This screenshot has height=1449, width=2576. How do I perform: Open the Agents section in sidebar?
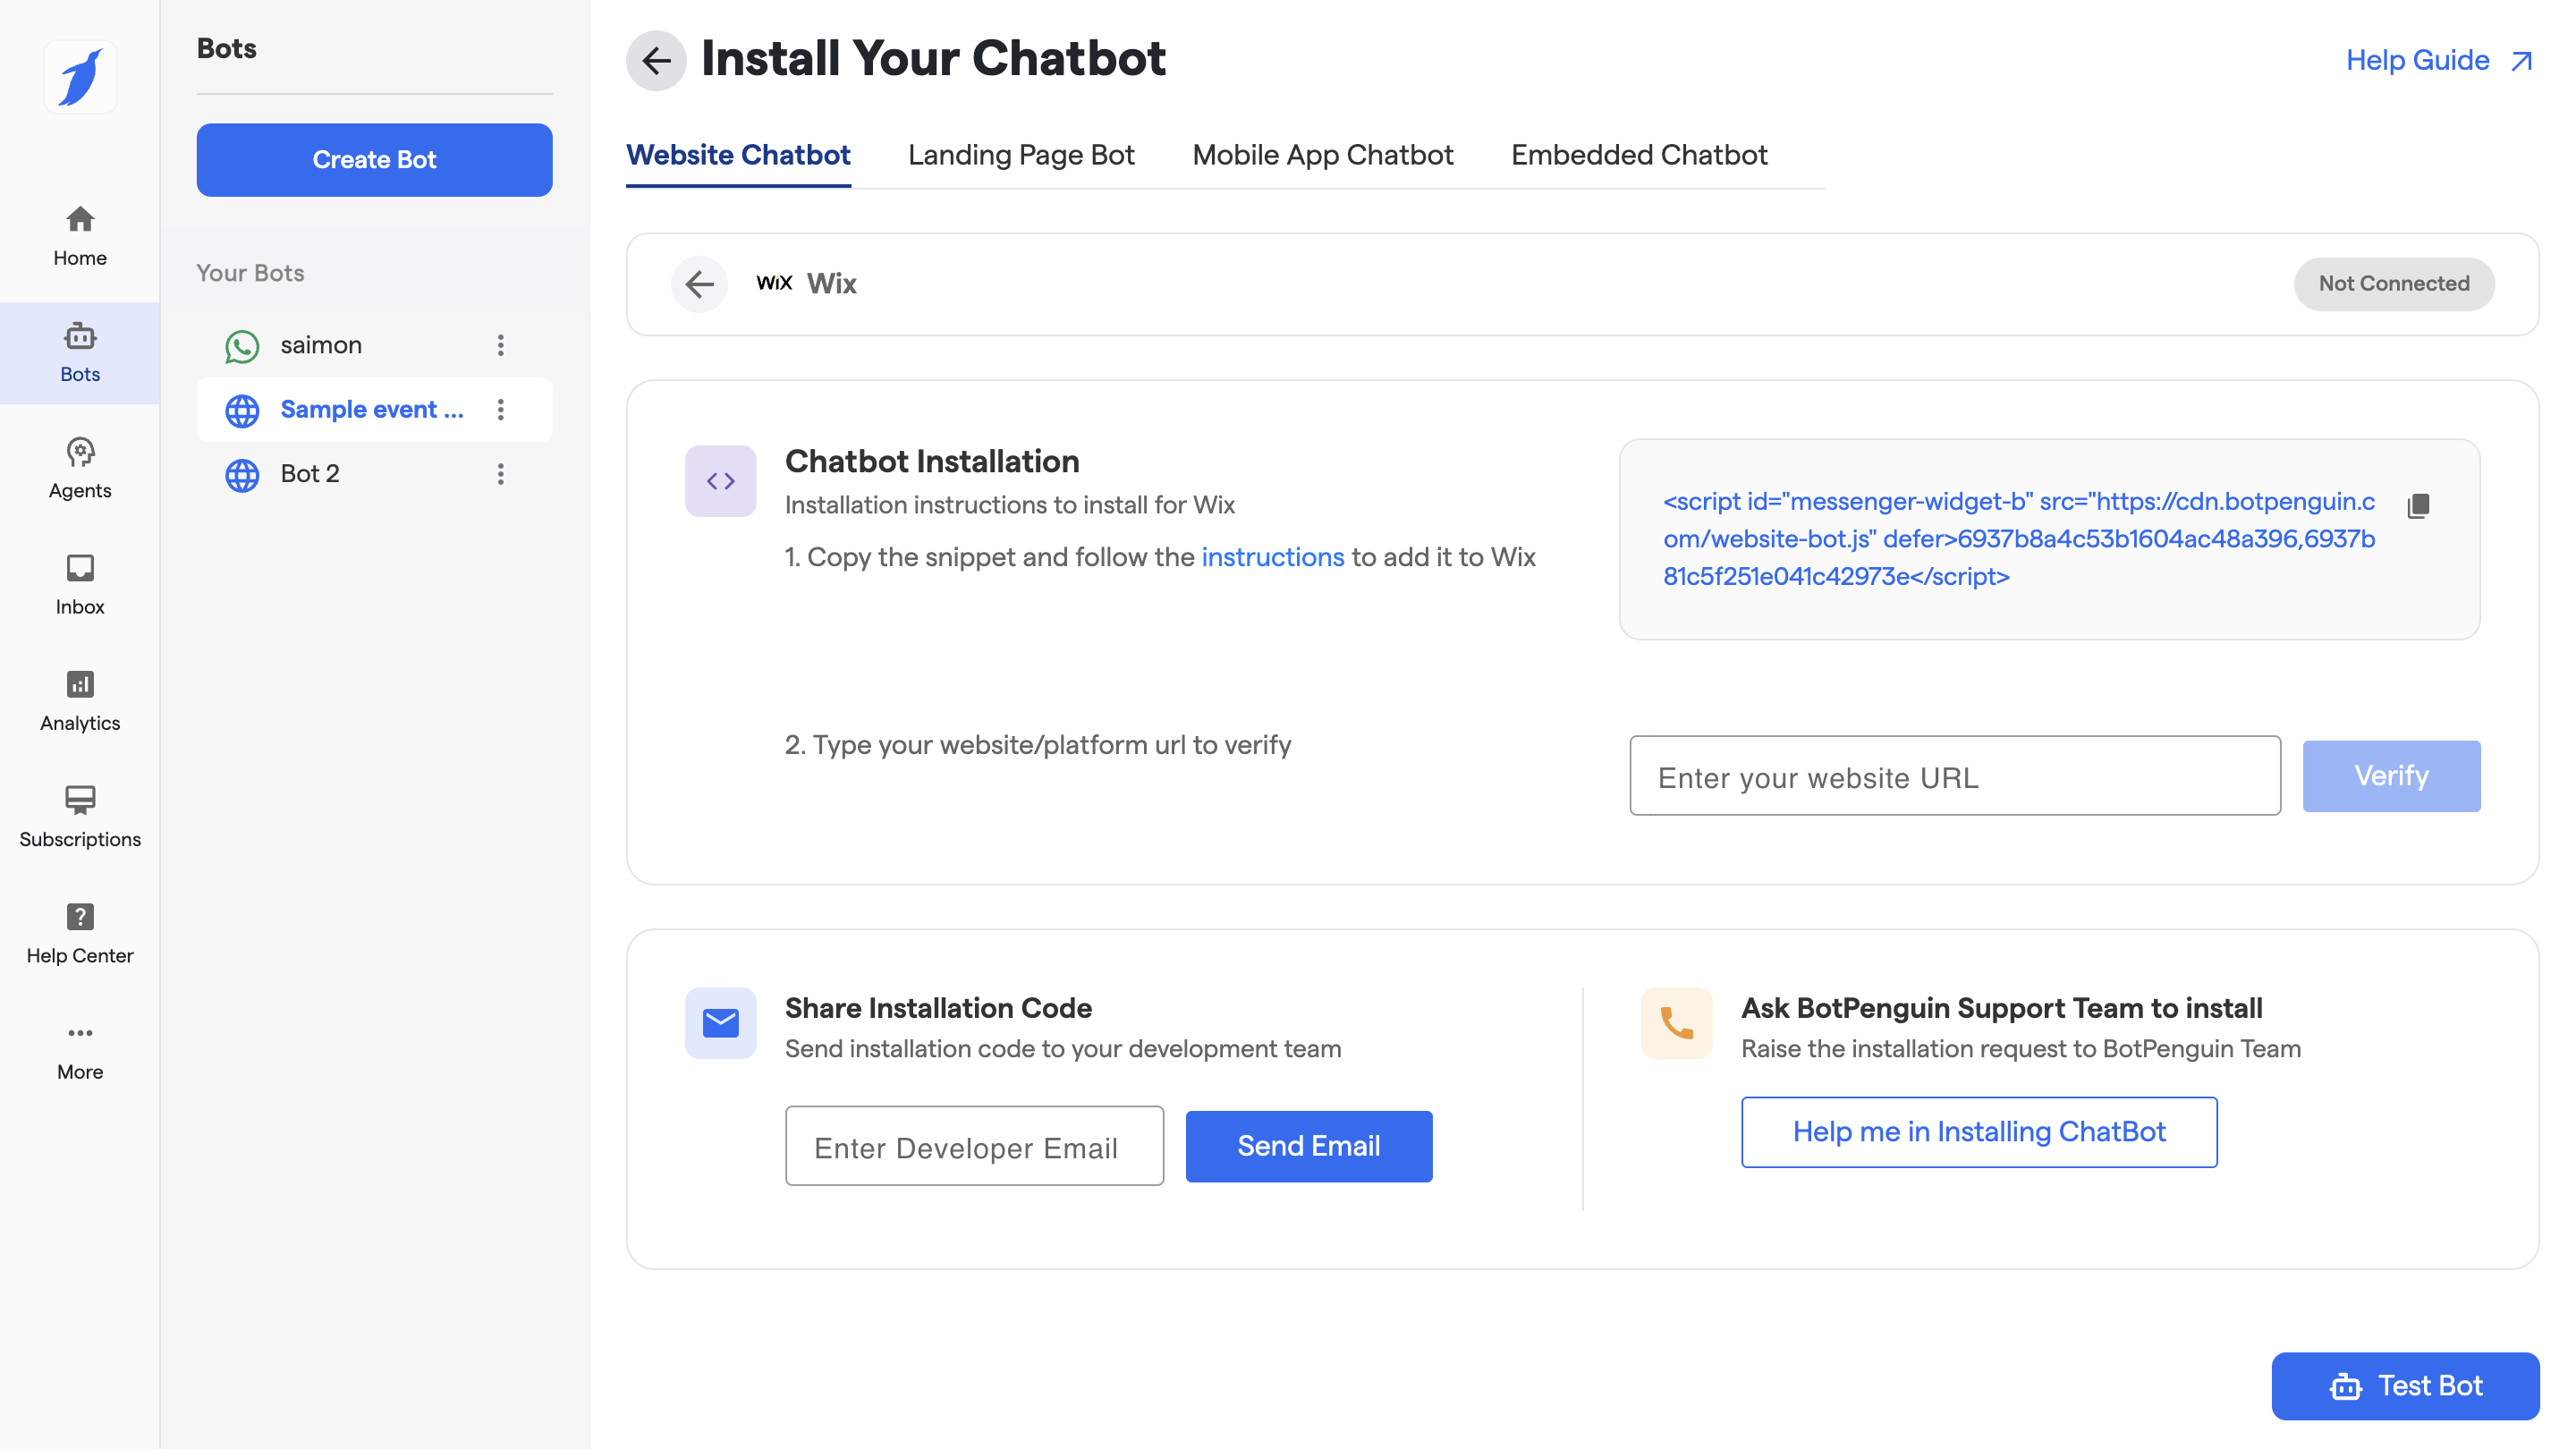pos(80,468)
